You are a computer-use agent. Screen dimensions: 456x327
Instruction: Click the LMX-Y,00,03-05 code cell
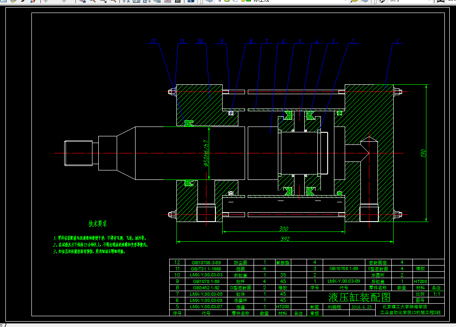(206, 294)
